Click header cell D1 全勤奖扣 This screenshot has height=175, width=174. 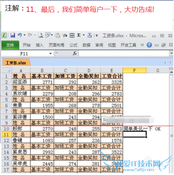click(89, 76)
